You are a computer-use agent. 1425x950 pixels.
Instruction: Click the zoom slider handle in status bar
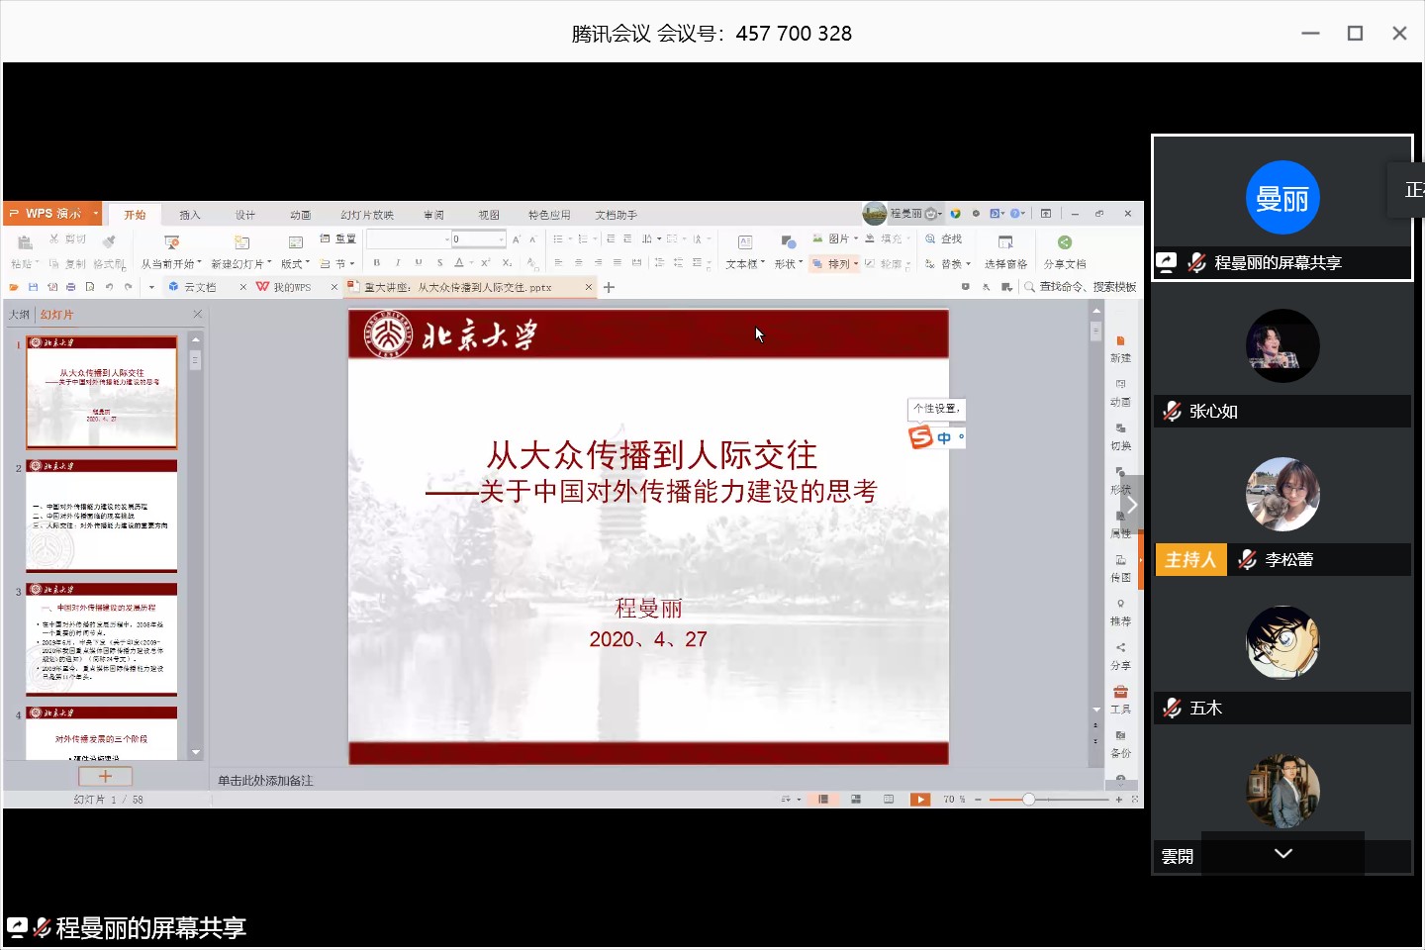point(1028,800)
